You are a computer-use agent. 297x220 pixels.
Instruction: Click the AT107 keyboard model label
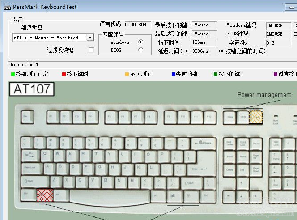(32, 89)
